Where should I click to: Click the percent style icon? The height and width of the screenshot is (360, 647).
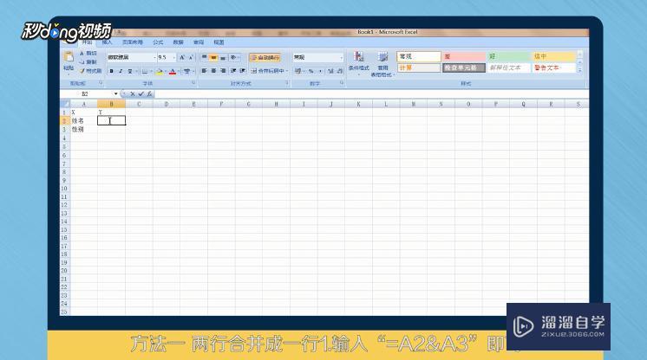(x=311, y=71)
